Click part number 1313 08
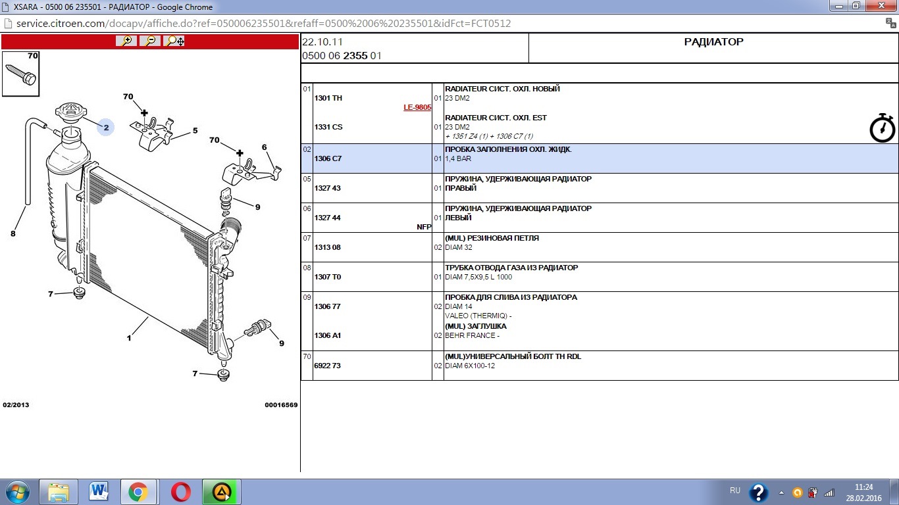 [327, 247]
